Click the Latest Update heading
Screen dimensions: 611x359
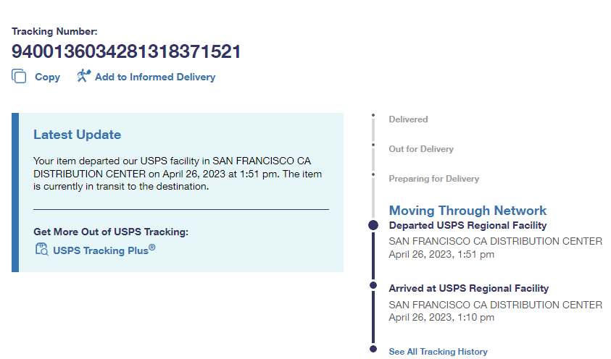(77, 135)
